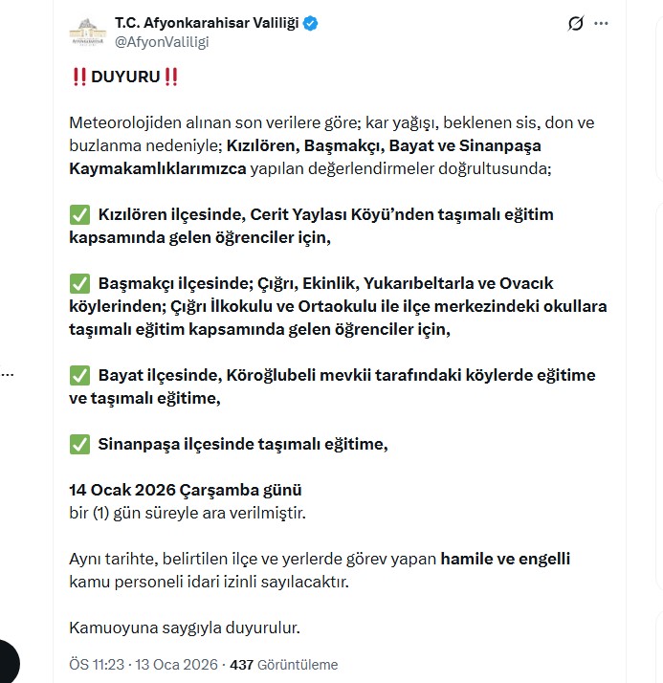The height and width of the screenshot is (683, 663).
Task: Click the green check next to Kızılören ilçesinde
Action: [x=80, y=214]
